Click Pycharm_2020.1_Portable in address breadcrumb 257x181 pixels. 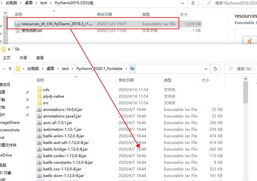click(99, 69)
